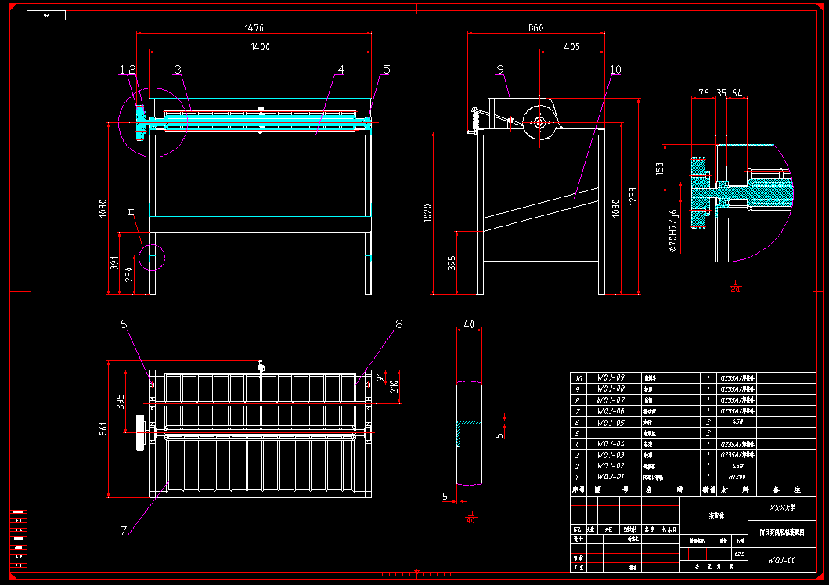Select the 1020 height dimension
The width and height of the screenshot is (829, 585).
point(427,213)
